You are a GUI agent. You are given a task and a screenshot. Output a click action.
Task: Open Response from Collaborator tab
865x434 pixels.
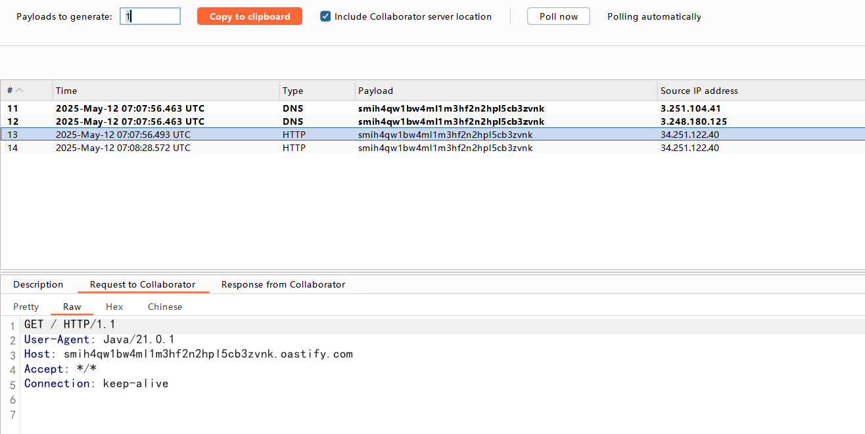(x=283, y=284)
